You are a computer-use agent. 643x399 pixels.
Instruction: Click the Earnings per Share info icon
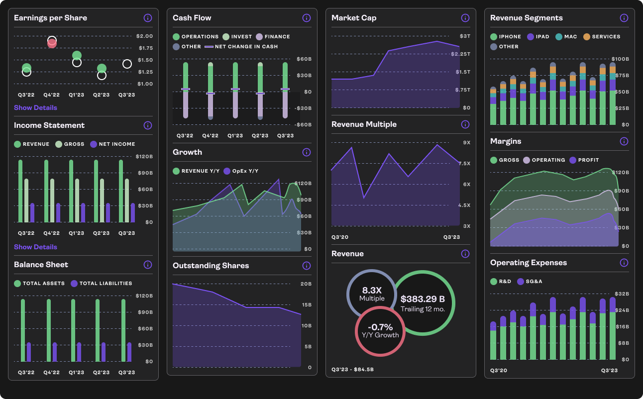(148, 18)
